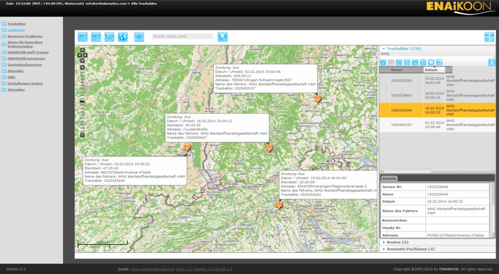Click the Luisenstraße orange map marker
The width and height of the screenshot is (499, 274).
[269, 148]
